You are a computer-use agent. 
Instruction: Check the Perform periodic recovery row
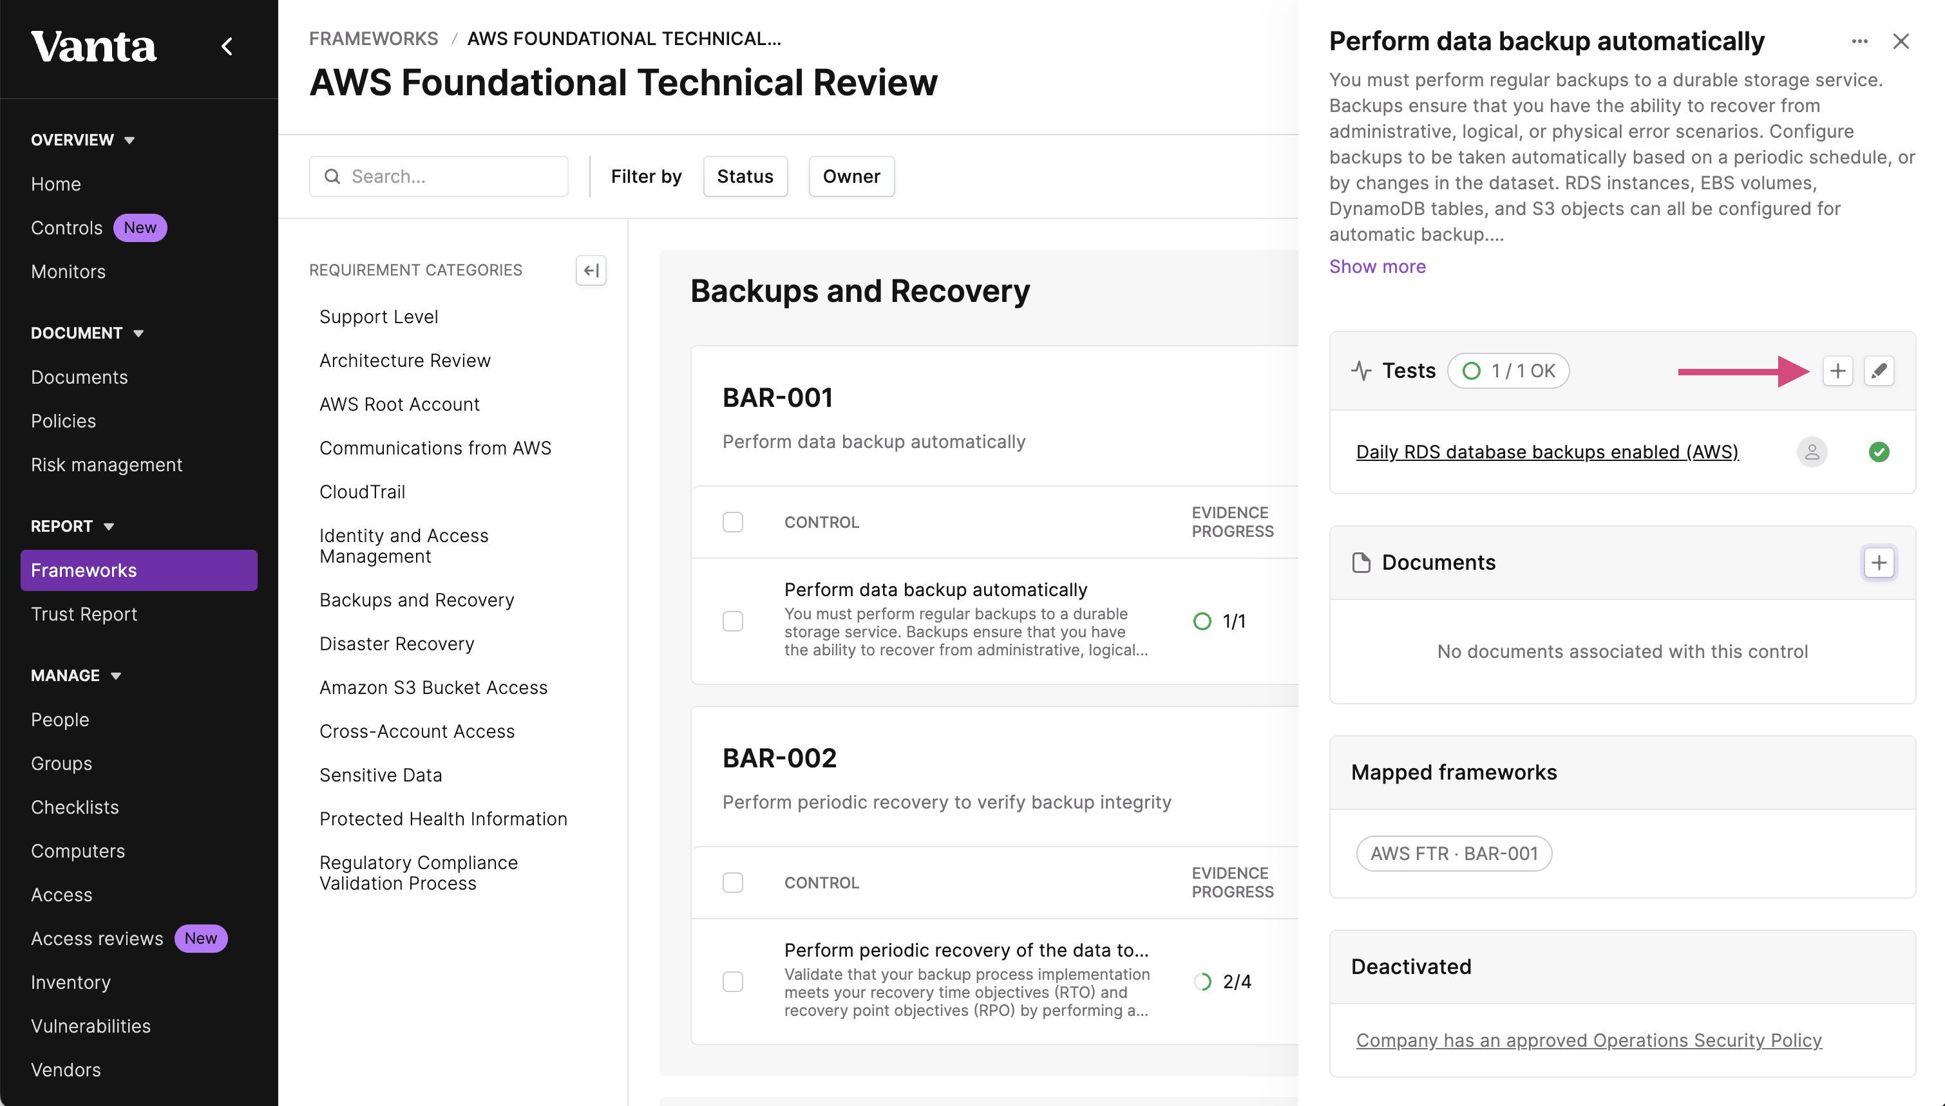pos(732,981)
